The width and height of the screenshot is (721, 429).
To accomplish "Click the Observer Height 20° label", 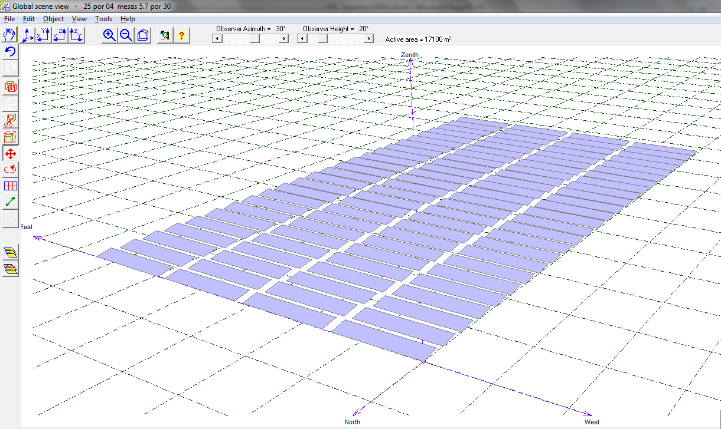I will 336,28.
